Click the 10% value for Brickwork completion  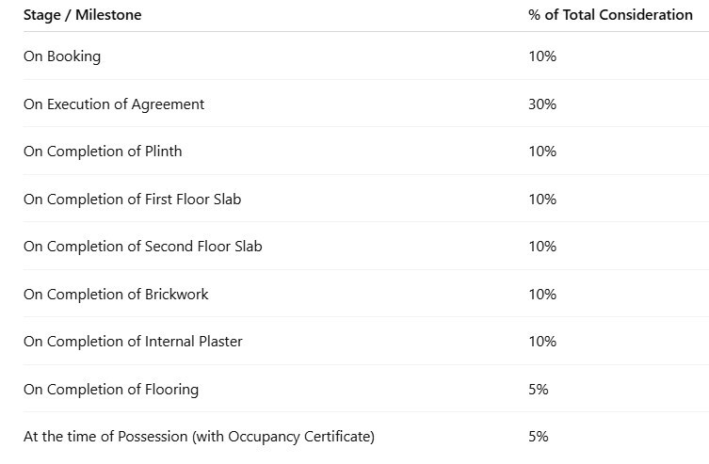pyautogui.click(x=542, y=295)
